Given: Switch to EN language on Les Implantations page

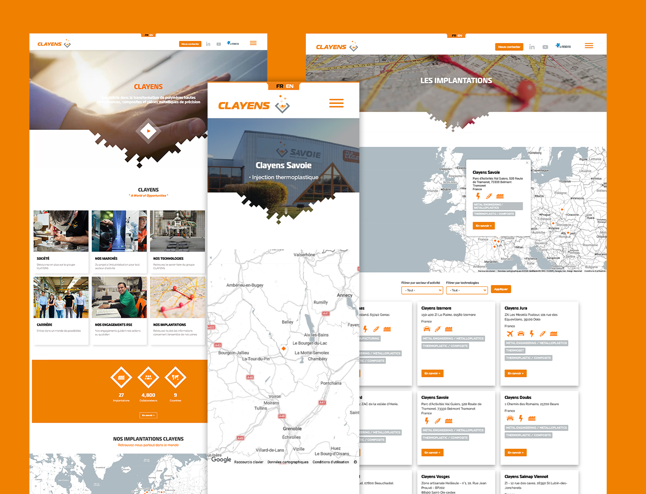Looking at the screenshot, I should click(x=460, y=35).
